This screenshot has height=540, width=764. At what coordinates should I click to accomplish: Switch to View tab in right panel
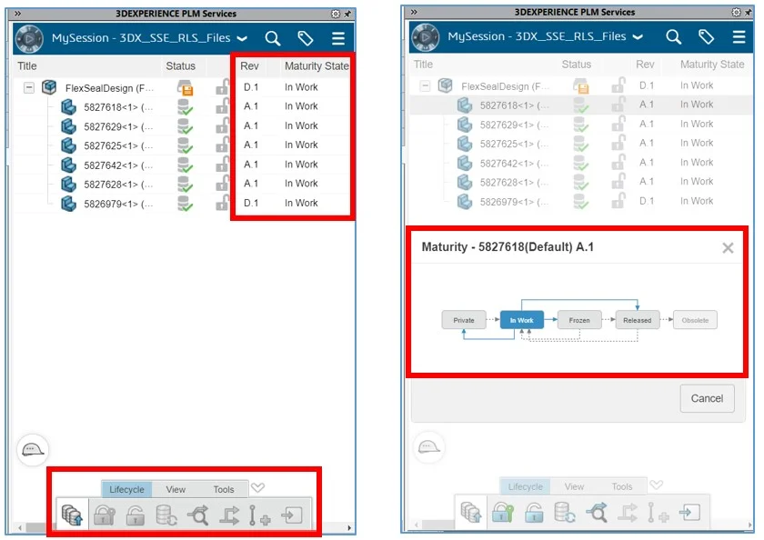pyautogui.click(x=575, y=486)
